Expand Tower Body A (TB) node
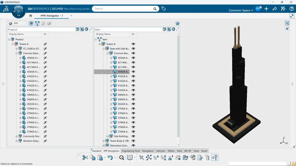 click(104, 141)
